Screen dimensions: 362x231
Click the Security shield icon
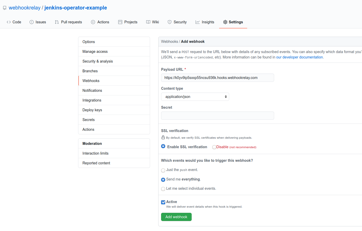pyautogui.click(x=170, y=22)
